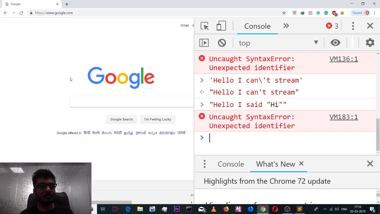This screenshot has width=380, height=214.
Task: Close the DevTools panel
Action: [x=370, y=26]
